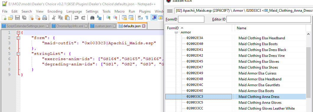Click the Zoom In magnifier icon
313x112 pixels.
[x=108, y=18]
